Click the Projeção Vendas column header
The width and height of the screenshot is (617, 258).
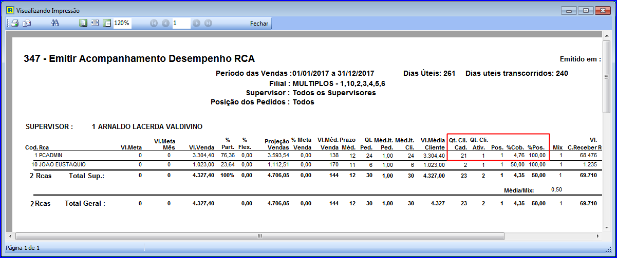pos(277,144)
